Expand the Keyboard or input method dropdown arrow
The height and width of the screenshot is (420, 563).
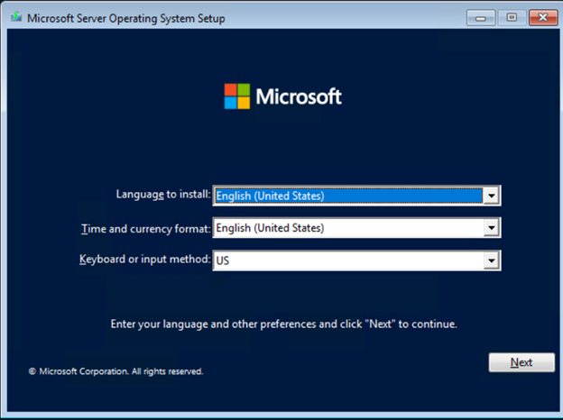pyautogui.click(x=491, y=260)
